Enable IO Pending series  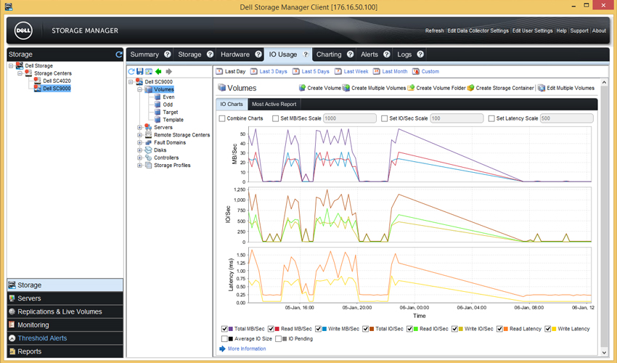click(x=278, y=338)
